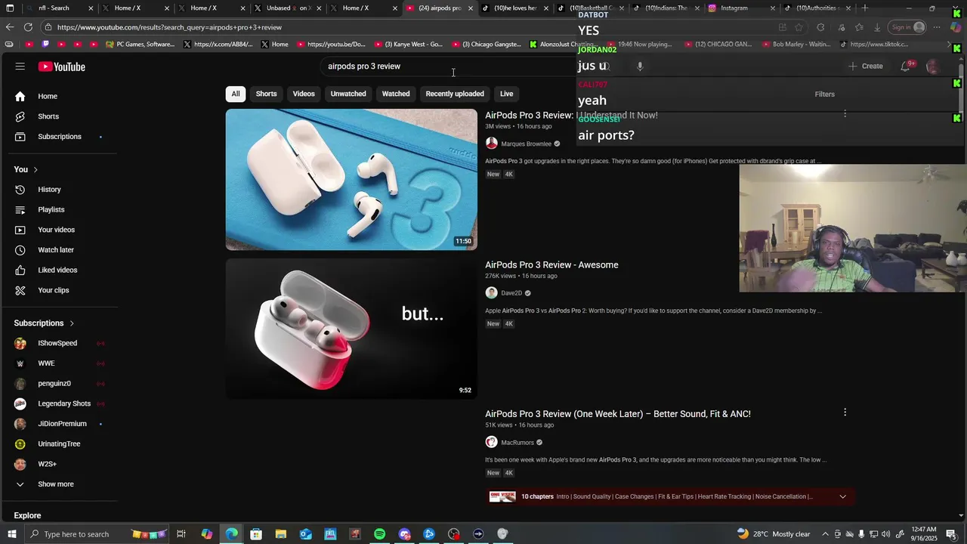Open Task View on the taskbar
The image size is (967, 544).
181,534
